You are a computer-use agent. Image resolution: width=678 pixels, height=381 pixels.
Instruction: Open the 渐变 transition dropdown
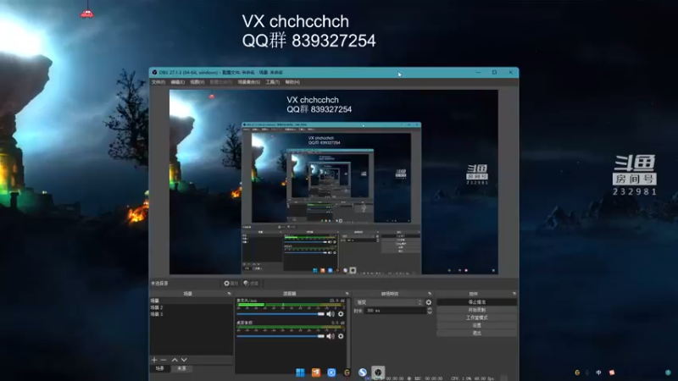tap(388, 302)
